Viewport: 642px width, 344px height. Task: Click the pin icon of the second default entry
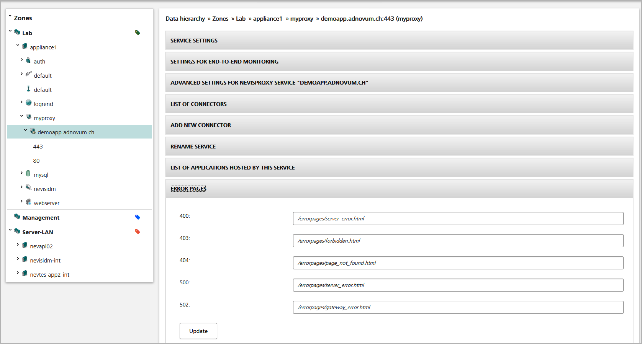[x=28, y=89]
